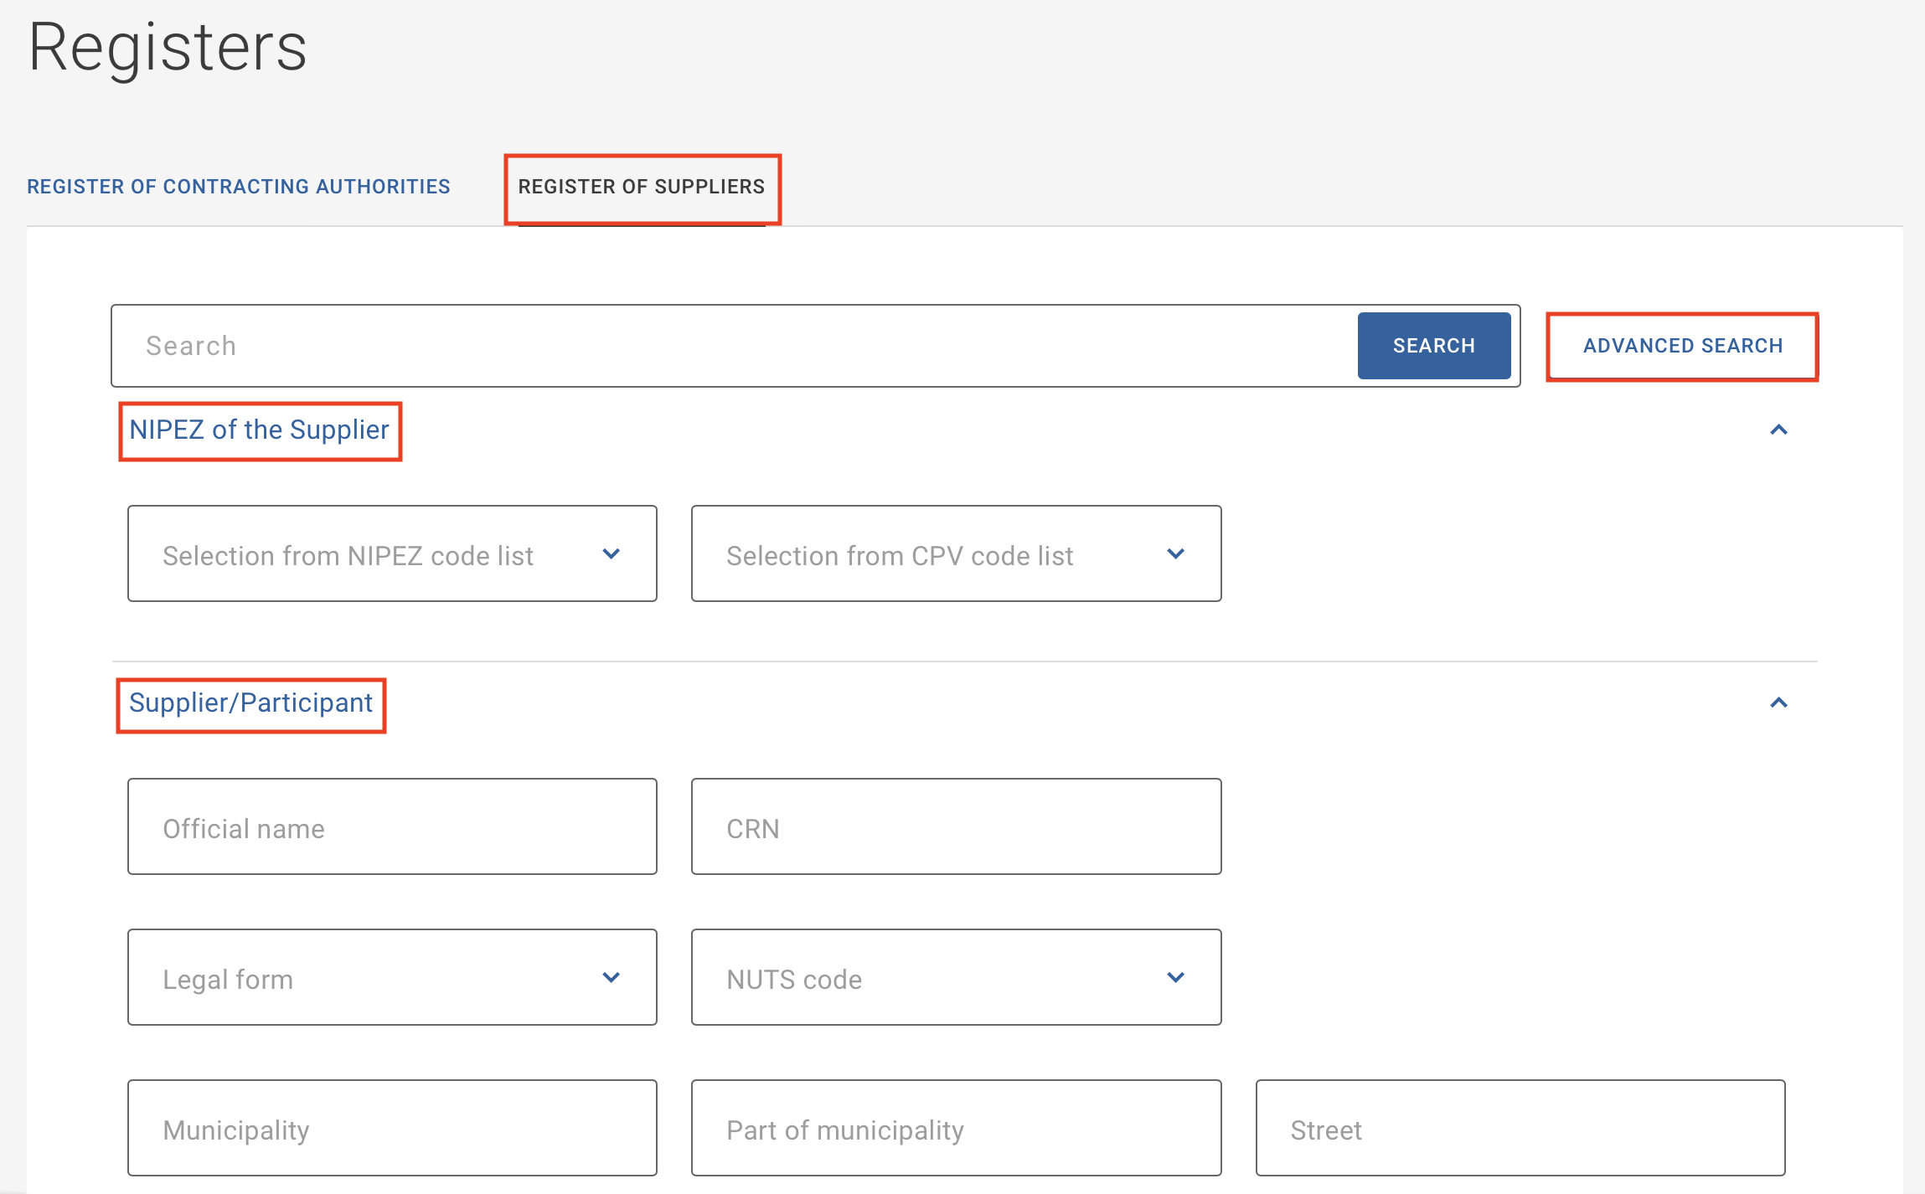Collapse NIPEZ of the Supplier chevron
This screenshot has width=1925, height=1194.
1778,430
